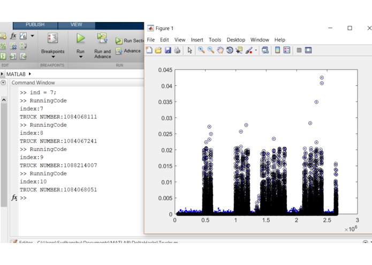The width and height of the screenshot is (372, 265).
Task: Select the Edit Plot arrow tool
Action: point(189,50)
